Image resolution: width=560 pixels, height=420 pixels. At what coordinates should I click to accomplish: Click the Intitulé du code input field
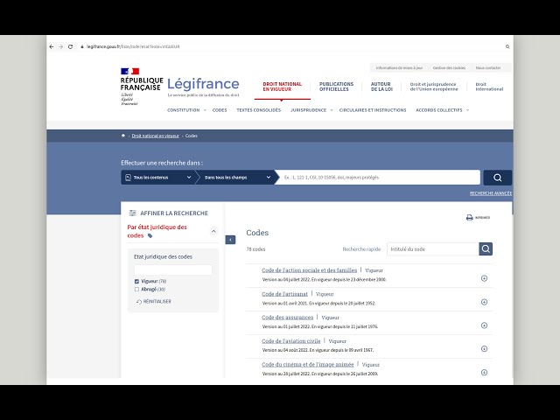pos(432,249)
